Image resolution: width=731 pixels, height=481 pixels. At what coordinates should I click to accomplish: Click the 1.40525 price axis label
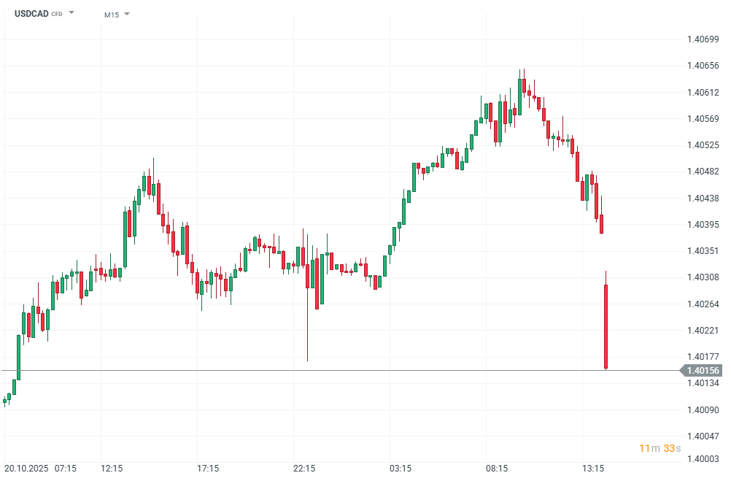tap(703, 145)
